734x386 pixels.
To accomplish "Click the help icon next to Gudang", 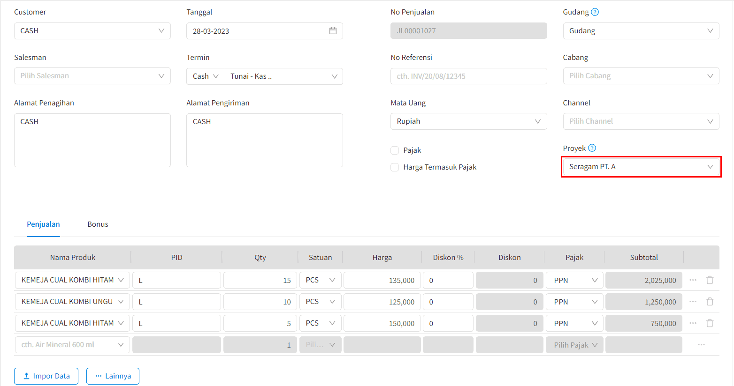I will 595,12.
